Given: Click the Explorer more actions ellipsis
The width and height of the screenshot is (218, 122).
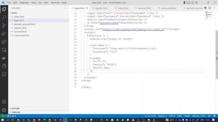Looking at the screenshot, I should click(x=65, y=8).
